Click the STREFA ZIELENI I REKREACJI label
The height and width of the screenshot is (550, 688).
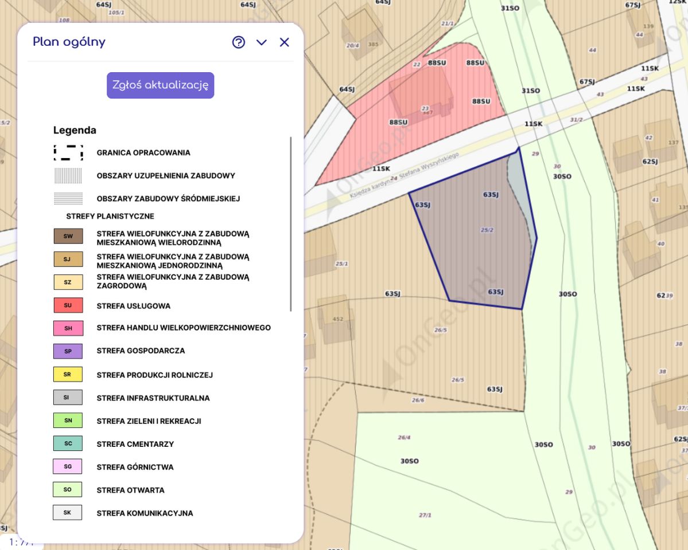tap(149, 421)
